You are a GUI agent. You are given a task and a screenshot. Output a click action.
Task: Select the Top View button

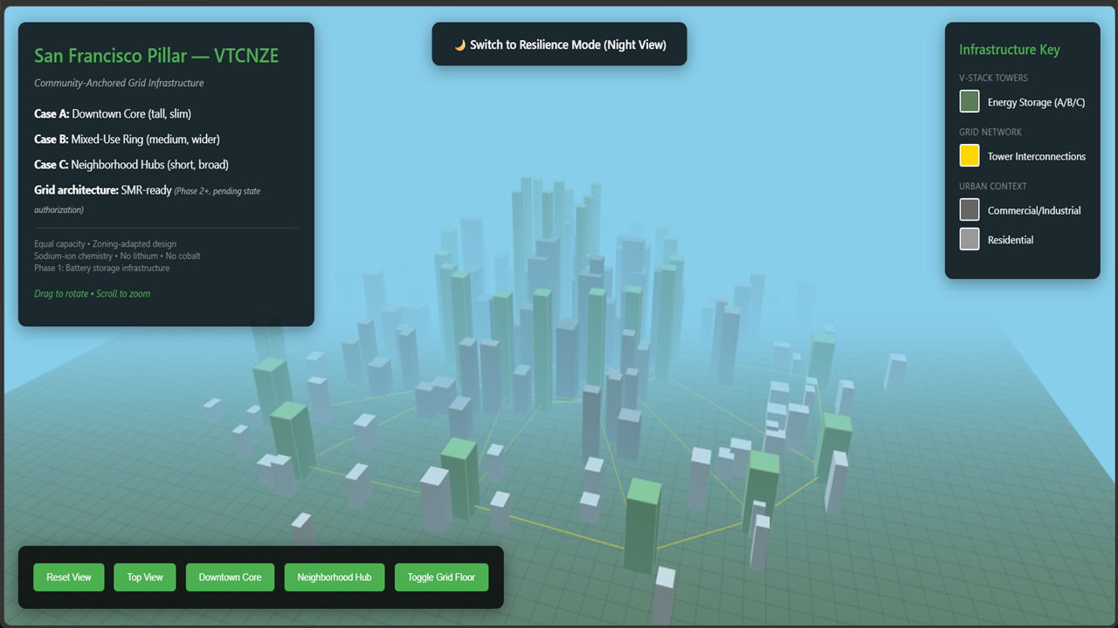[x=145, y=577]
